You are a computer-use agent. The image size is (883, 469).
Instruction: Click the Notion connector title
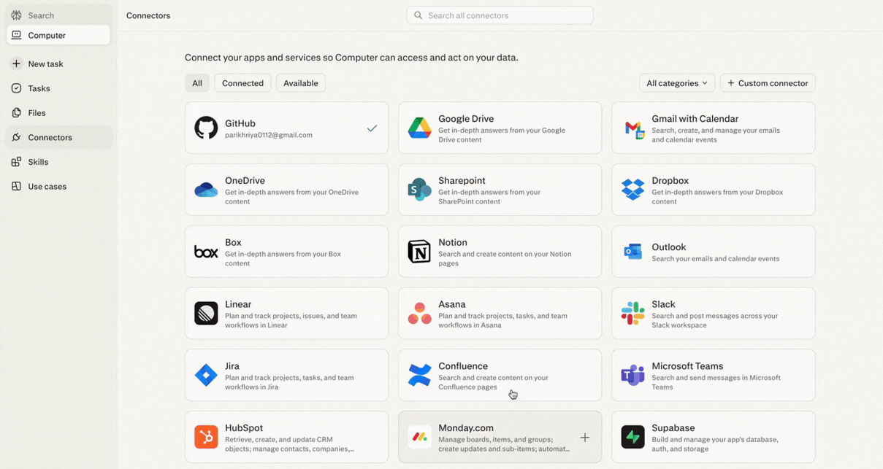tap(453, 242)
